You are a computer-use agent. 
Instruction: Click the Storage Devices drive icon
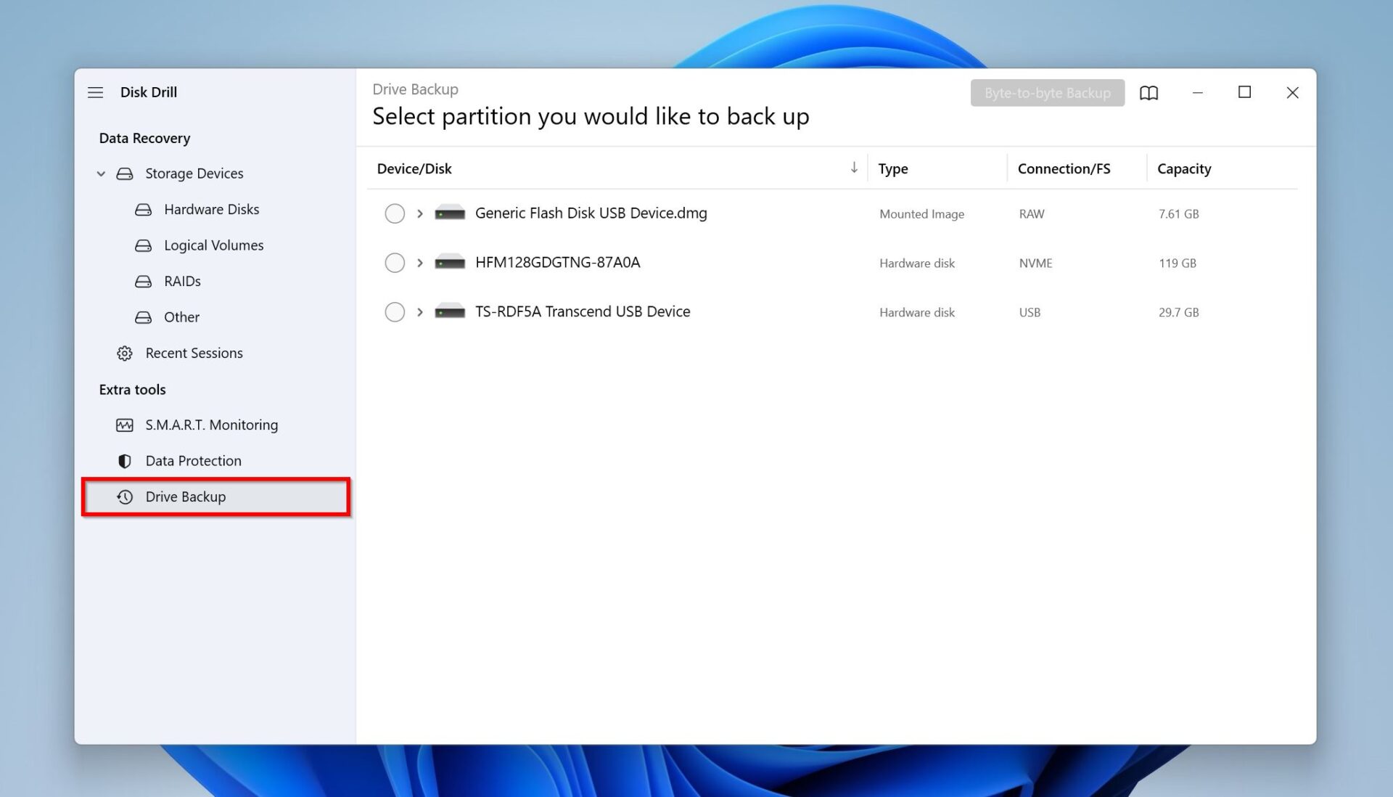125,173
